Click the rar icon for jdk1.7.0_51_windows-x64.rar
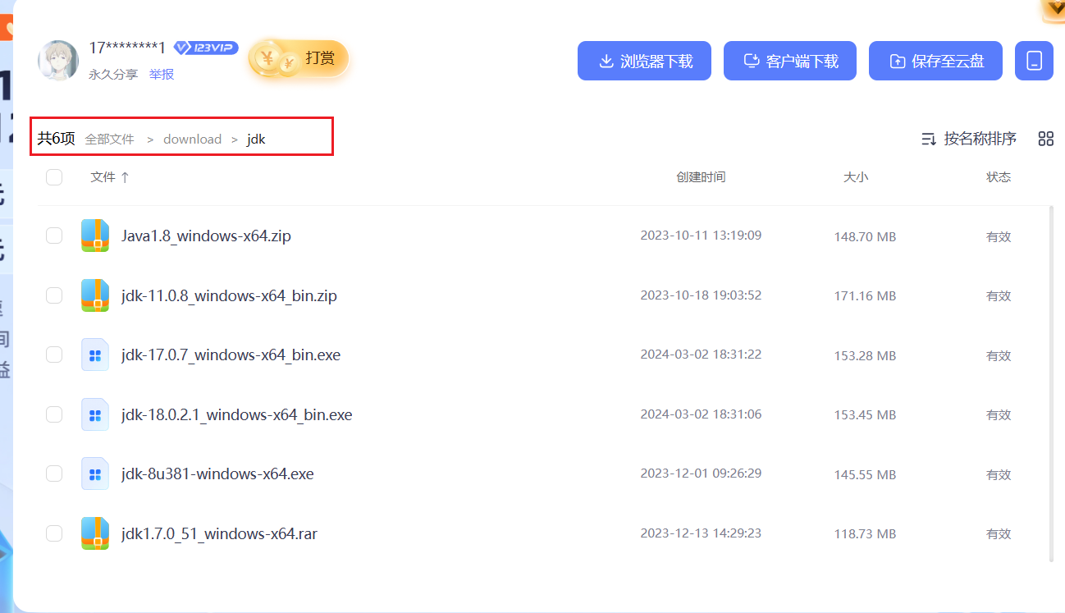 coord(95,533)
